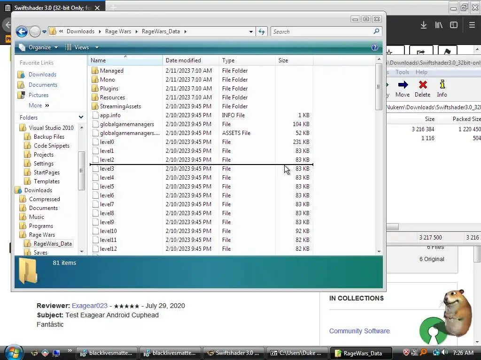The height and width of the screenshot is (360, 481).
Task: Open the Organize menu
Action: click(39, 47)
